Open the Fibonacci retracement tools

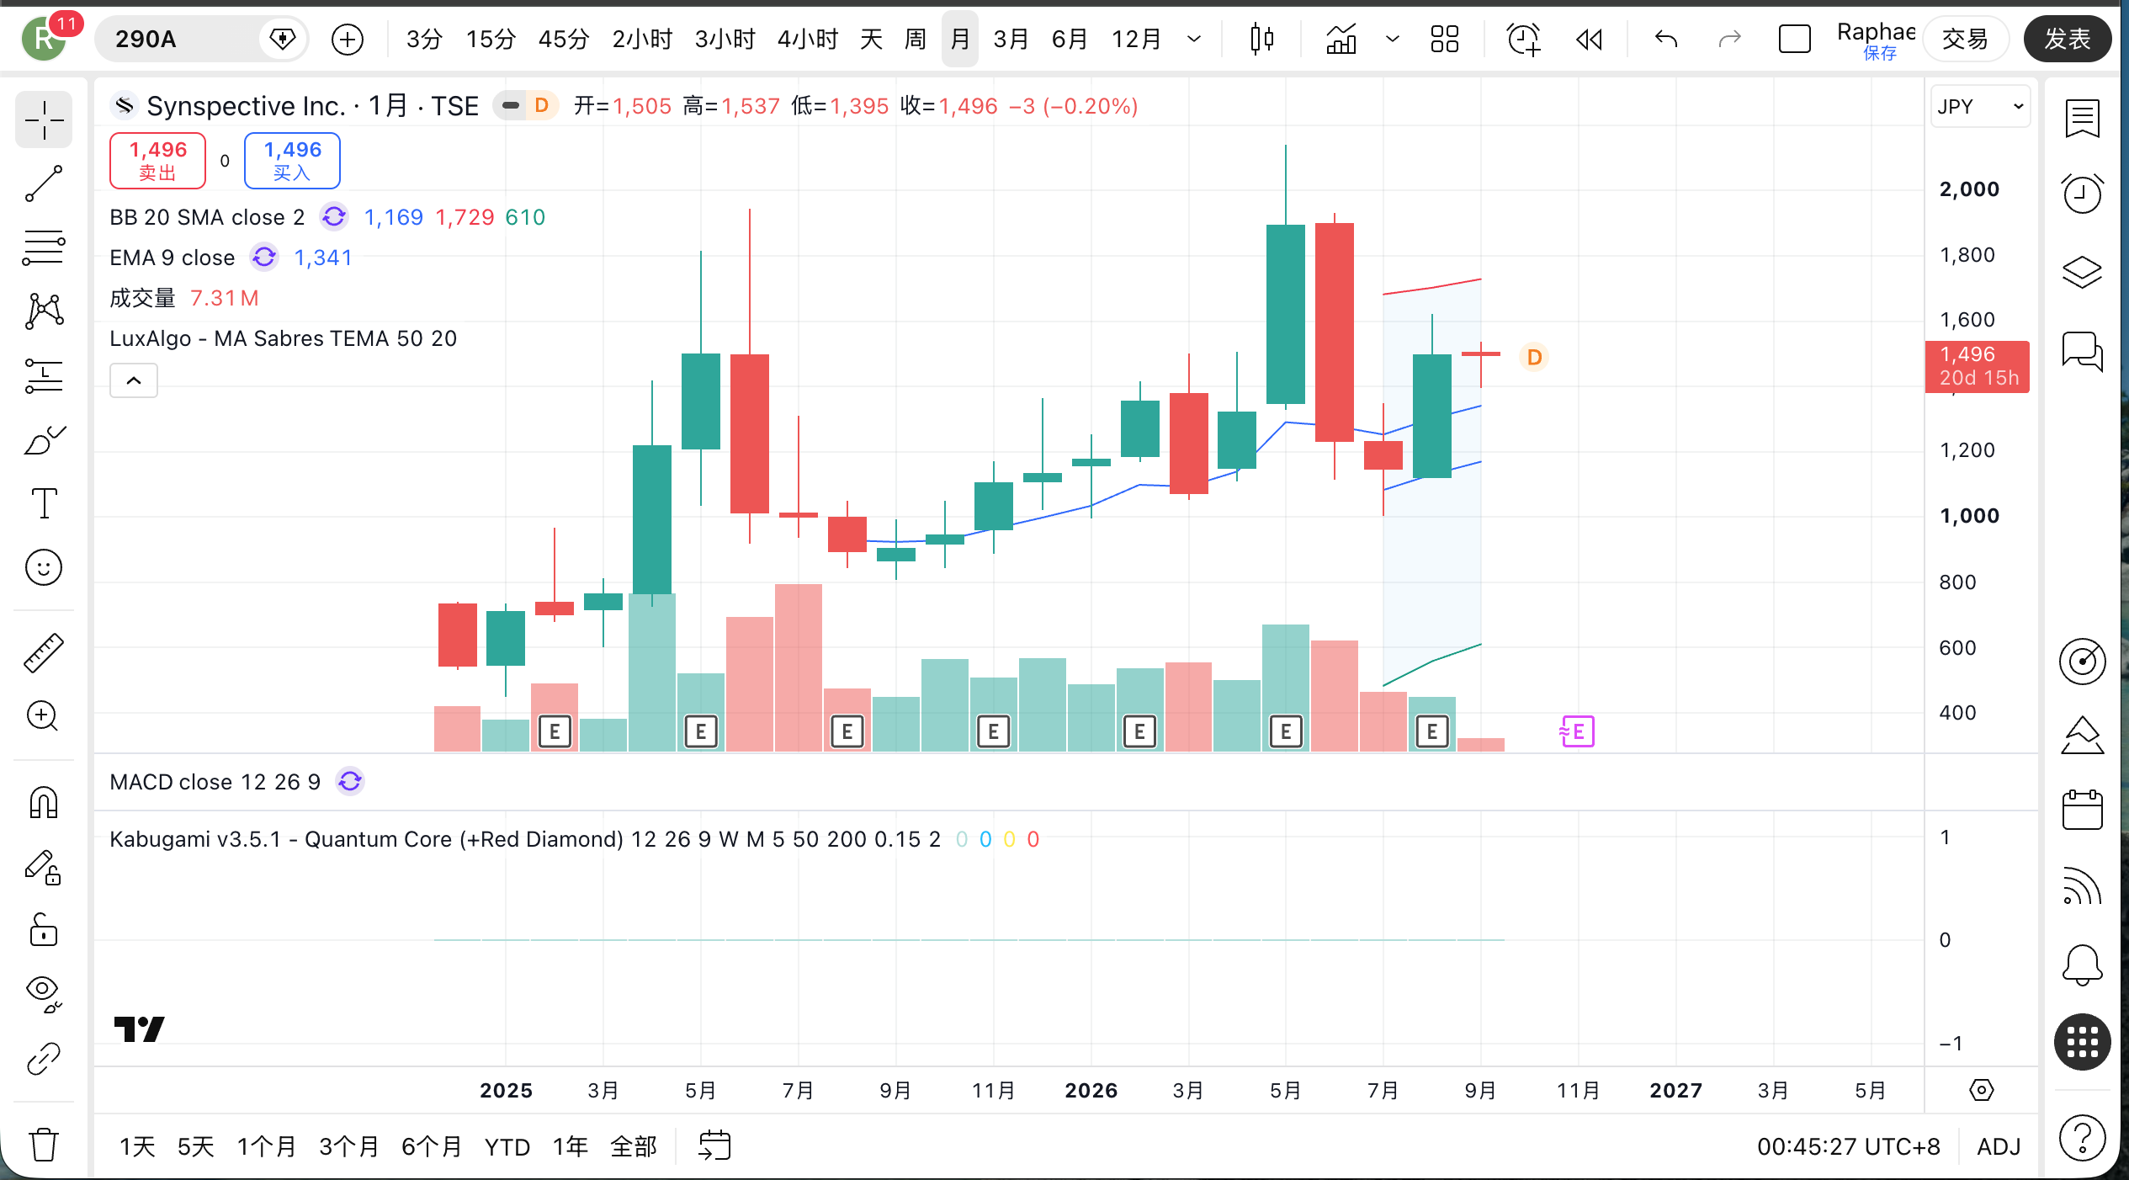tap(44, 247)
